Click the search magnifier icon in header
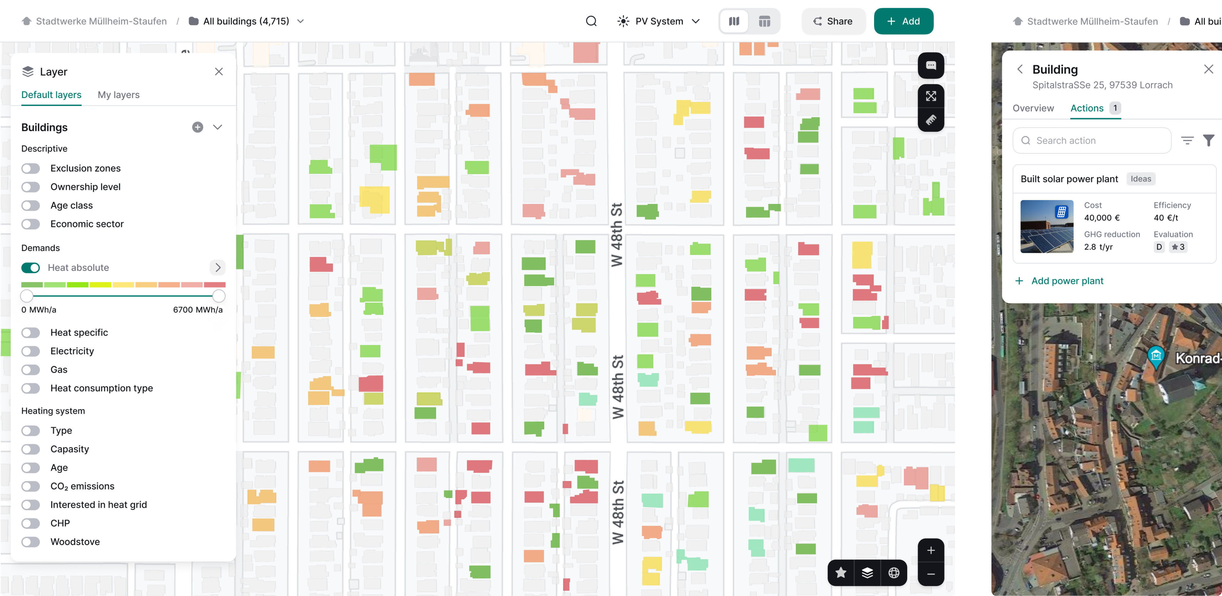The image size is (1222, 596). (591, 21)
